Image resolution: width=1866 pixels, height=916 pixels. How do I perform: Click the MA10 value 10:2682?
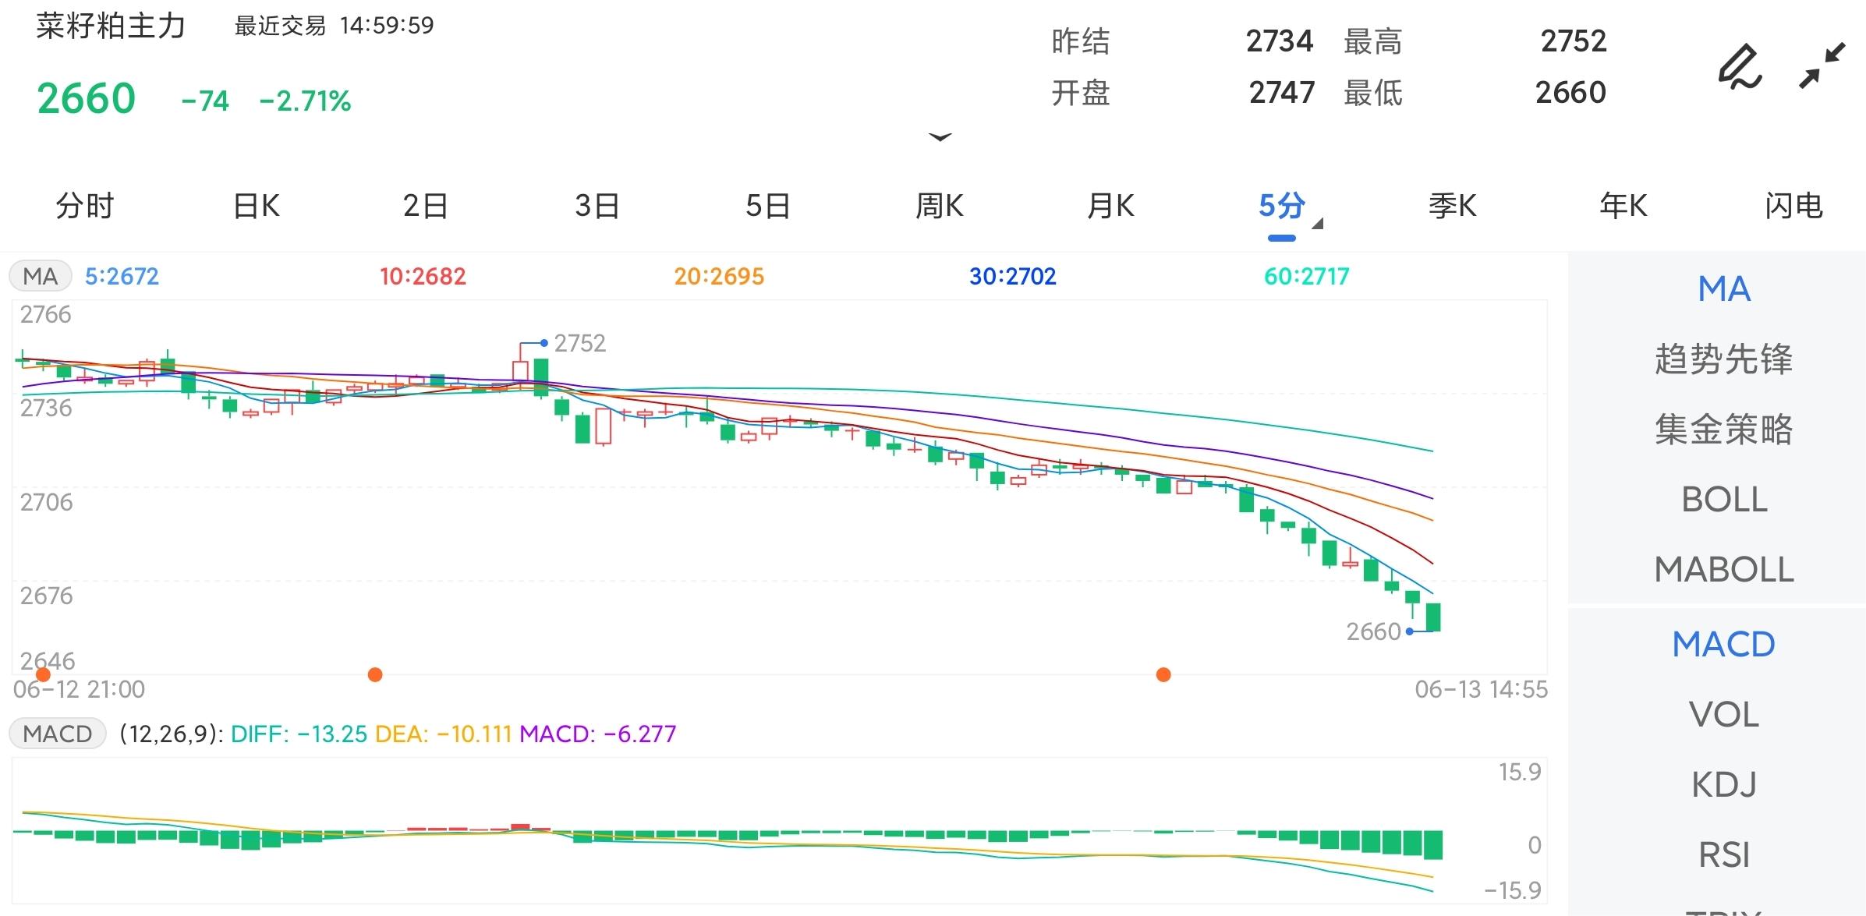click(423, 276)
